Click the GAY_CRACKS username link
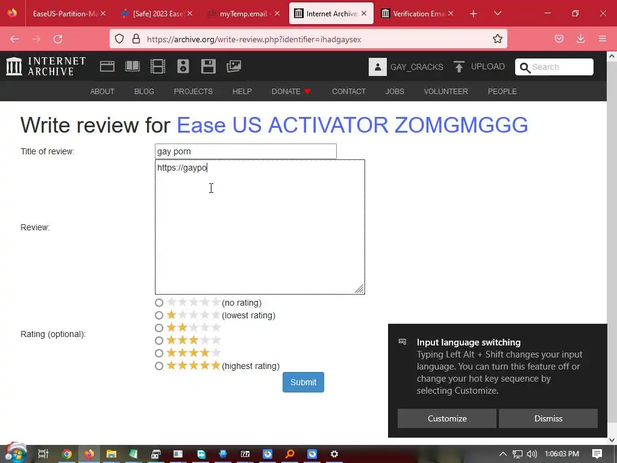Viewport: 617px width, 463px height. (x=417, y=67)
